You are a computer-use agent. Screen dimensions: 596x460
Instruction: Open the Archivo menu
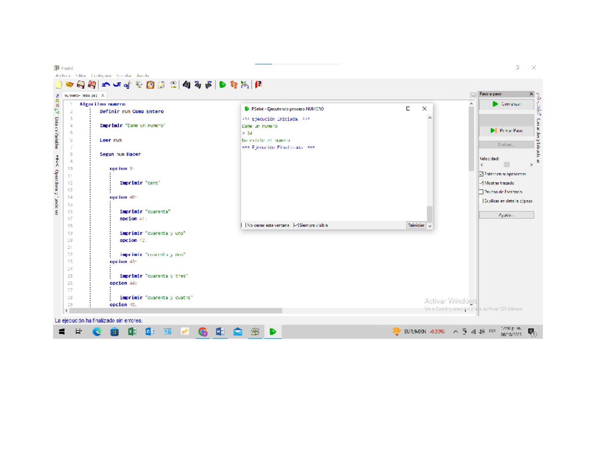[x=63, y=76]
